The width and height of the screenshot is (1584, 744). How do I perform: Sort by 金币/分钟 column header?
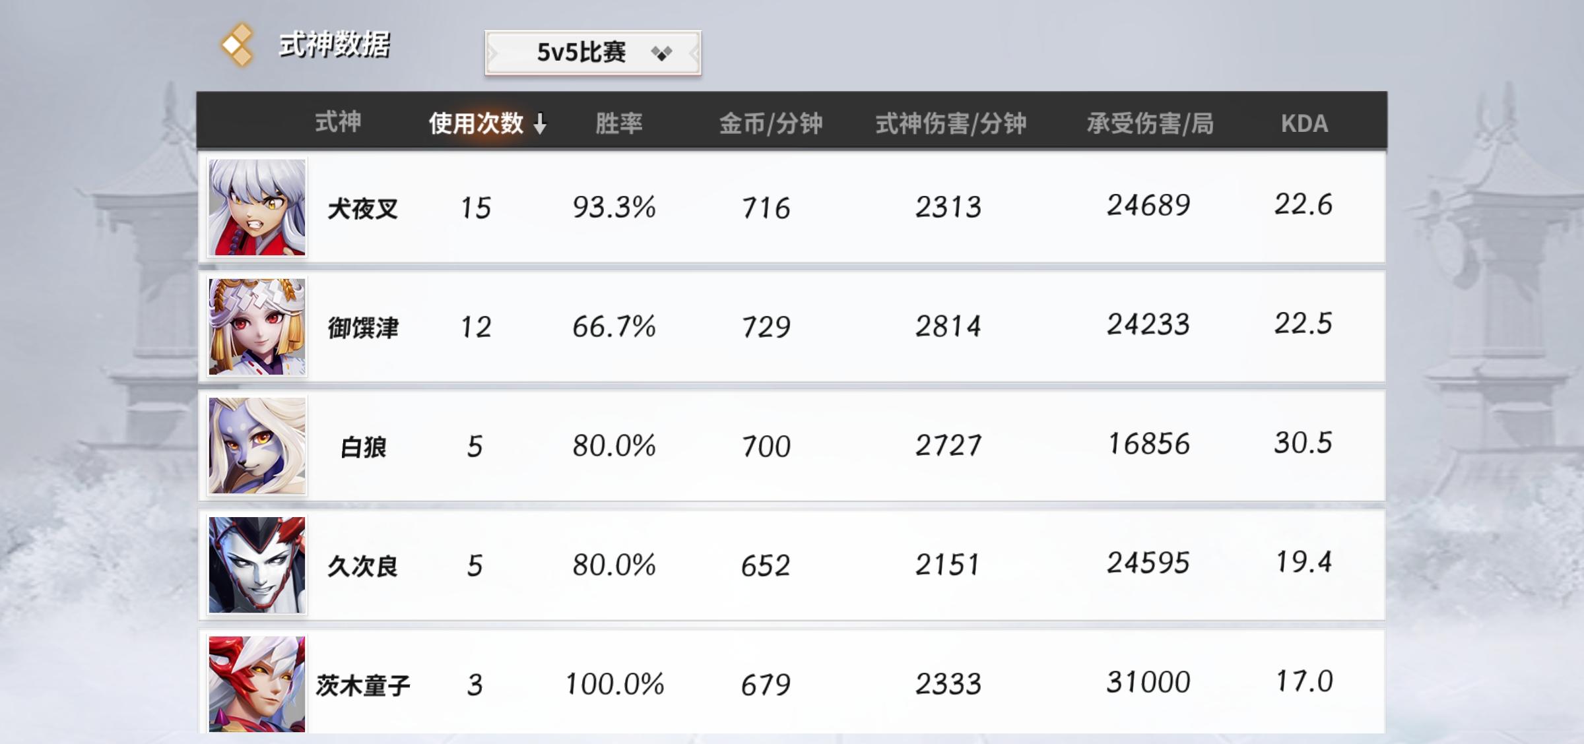coord(770,123)
